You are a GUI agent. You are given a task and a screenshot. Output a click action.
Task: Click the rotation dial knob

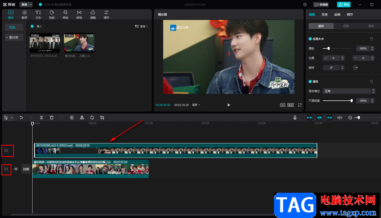tap(355, 68)
